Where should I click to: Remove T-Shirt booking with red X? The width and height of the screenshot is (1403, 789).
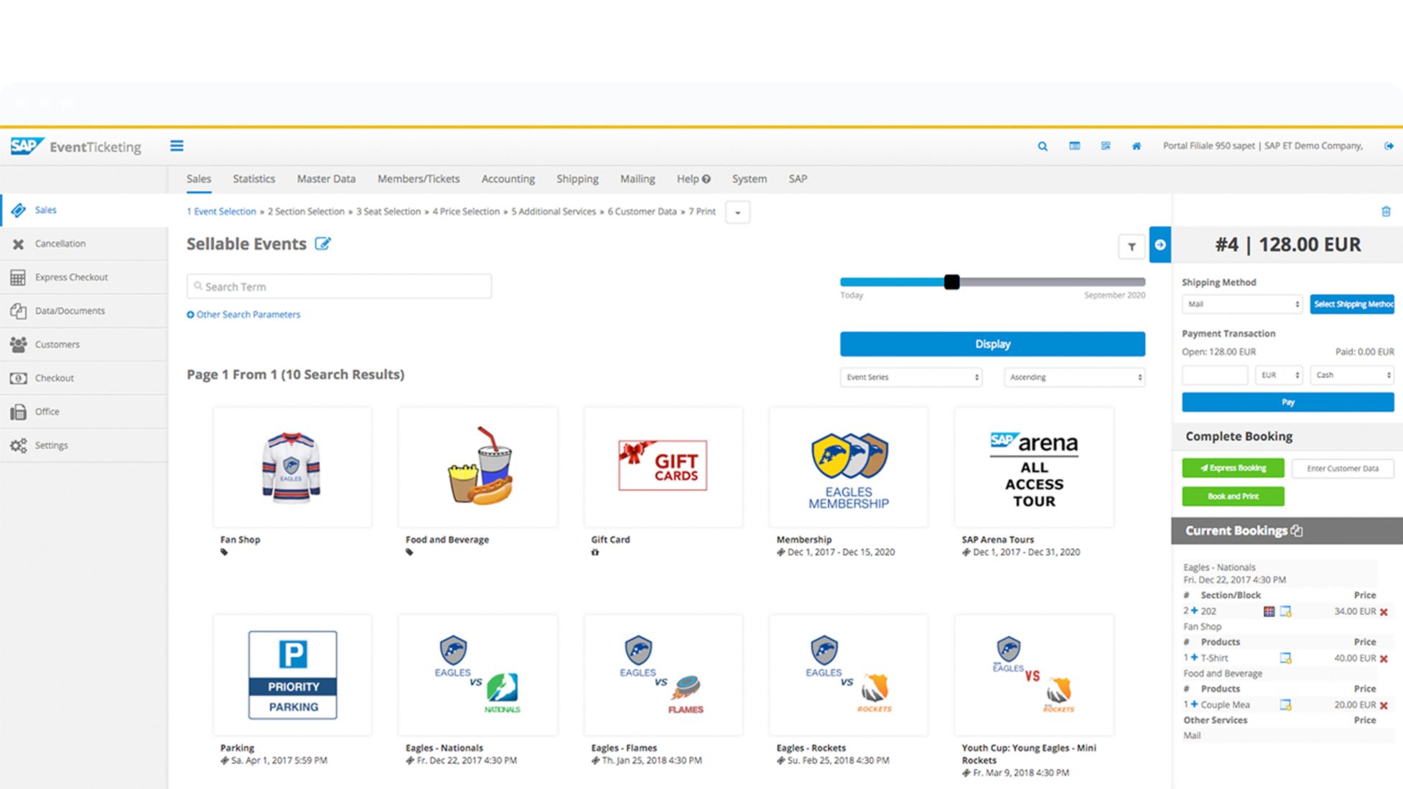1384,658
